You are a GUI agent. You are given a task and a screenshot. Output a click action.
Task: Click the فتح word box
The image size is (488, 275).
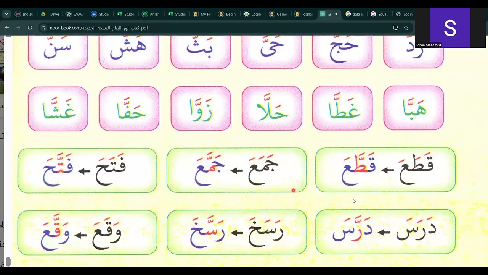point(87,170)
